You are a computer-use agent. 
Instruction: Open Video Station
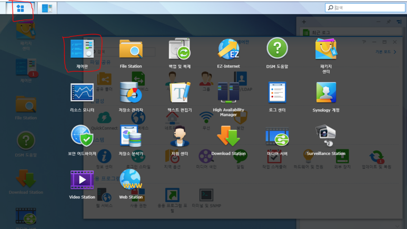(x=82, y=185)
